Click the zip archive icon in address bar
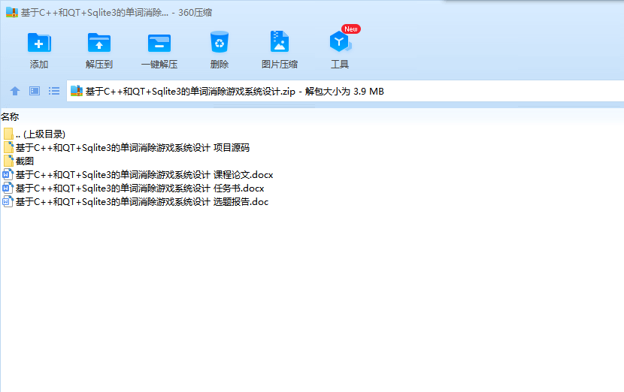This screenshot has height=392, width=624. (x=77, y=91)
